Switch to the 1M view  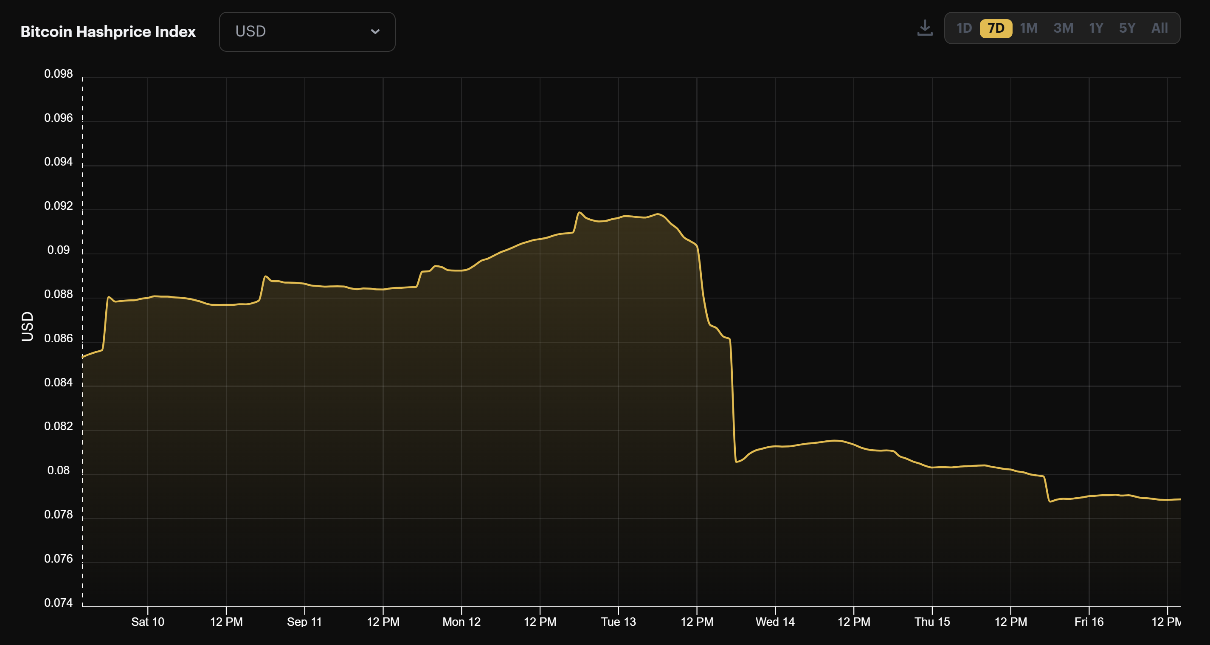[1028, 28]
